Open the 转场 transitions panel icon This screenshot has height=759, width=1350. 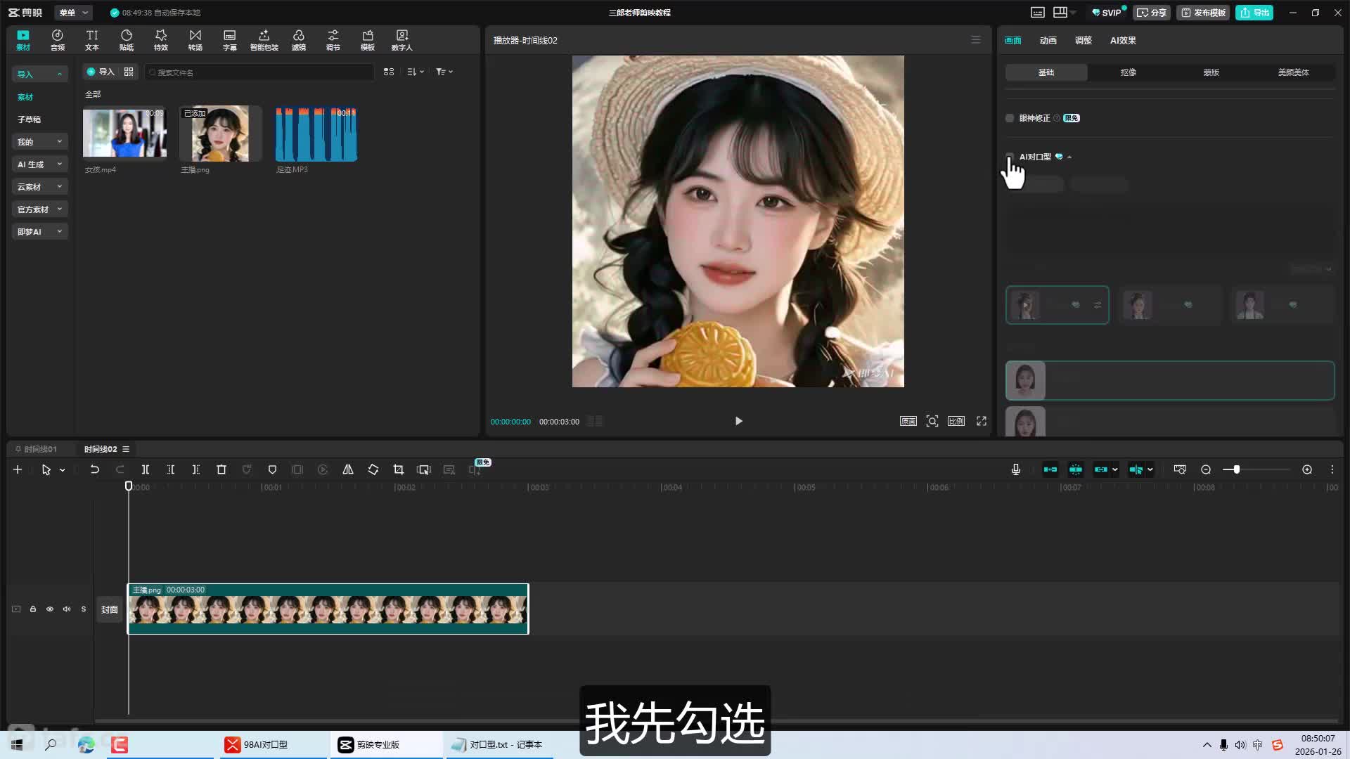point(195,39)
